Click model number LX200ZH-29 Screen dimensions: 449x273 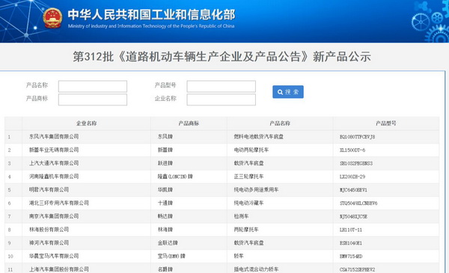pyautogui.click(x=352, y=177)
